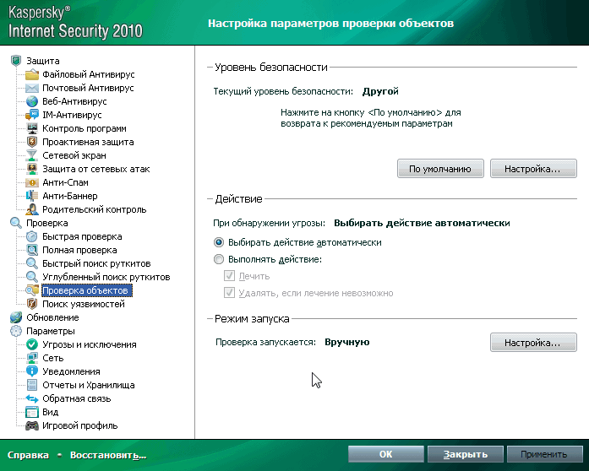The width and height of the screenshot is (589, 471).
Task: Click the gear icon next to Параметры
Action: (16, 331)
